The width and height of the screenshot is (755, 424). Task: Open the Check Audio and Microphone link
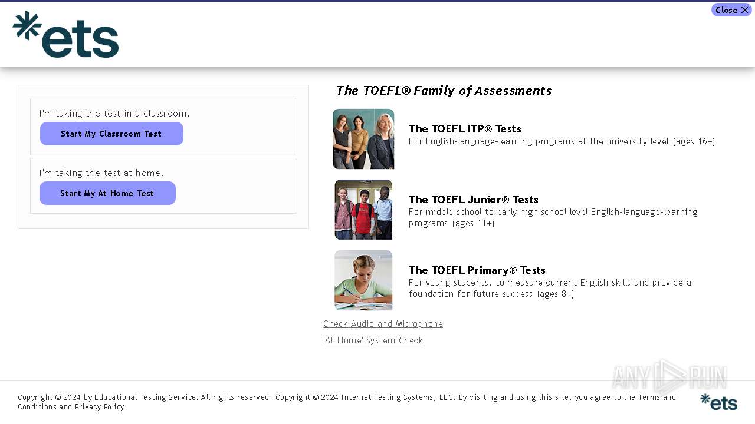tap(383, 324)
